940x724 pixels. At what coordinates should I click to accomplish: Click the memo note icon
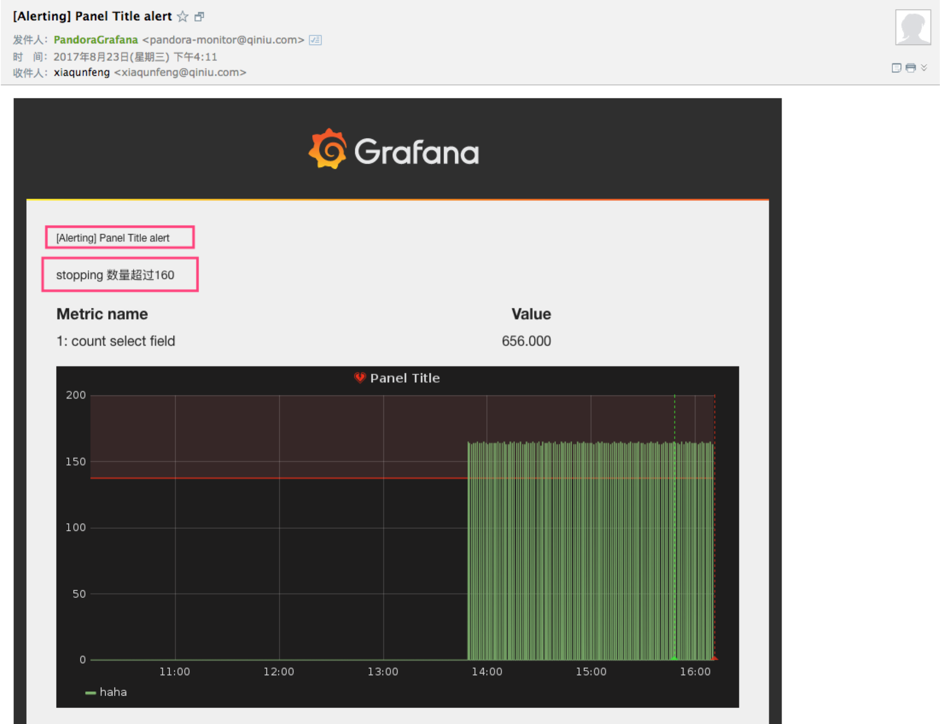[x=896, y=68]
